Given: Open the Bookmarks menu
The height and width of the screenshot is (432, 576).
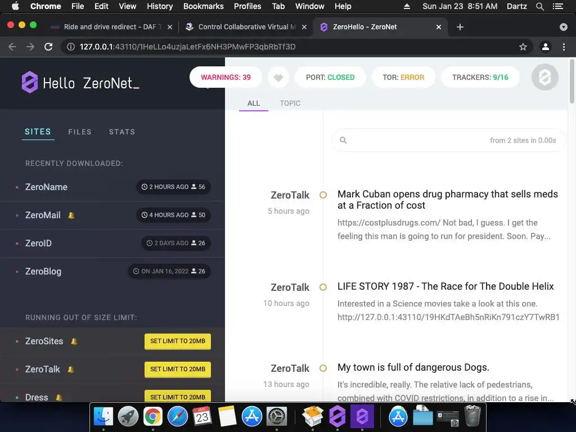Looking at the screenshot, I should pyautogui.click(x=203, y=6).
